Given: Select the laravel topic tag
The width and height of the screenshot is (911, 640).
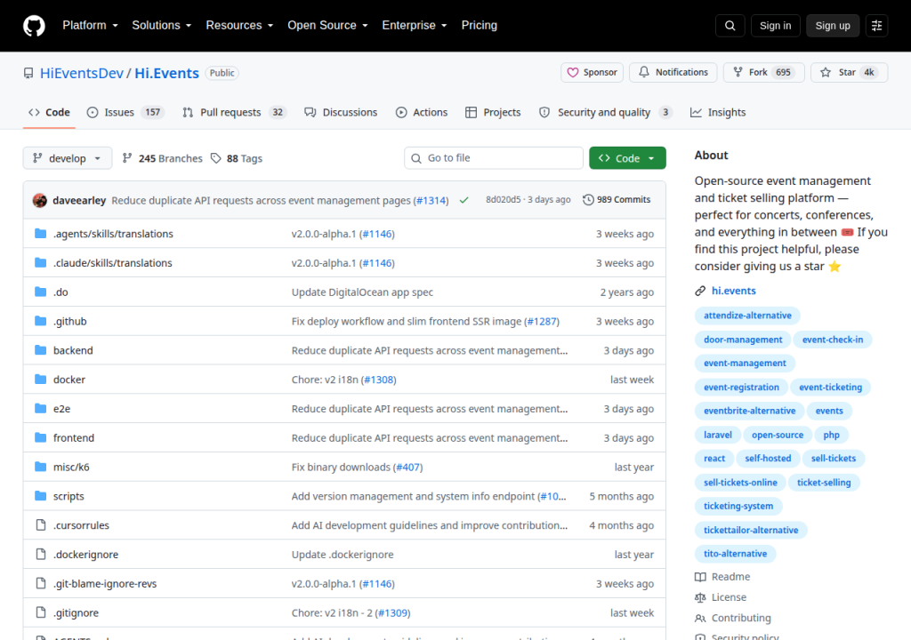Looking at the screenshot, I should click(x=718, y=435).
